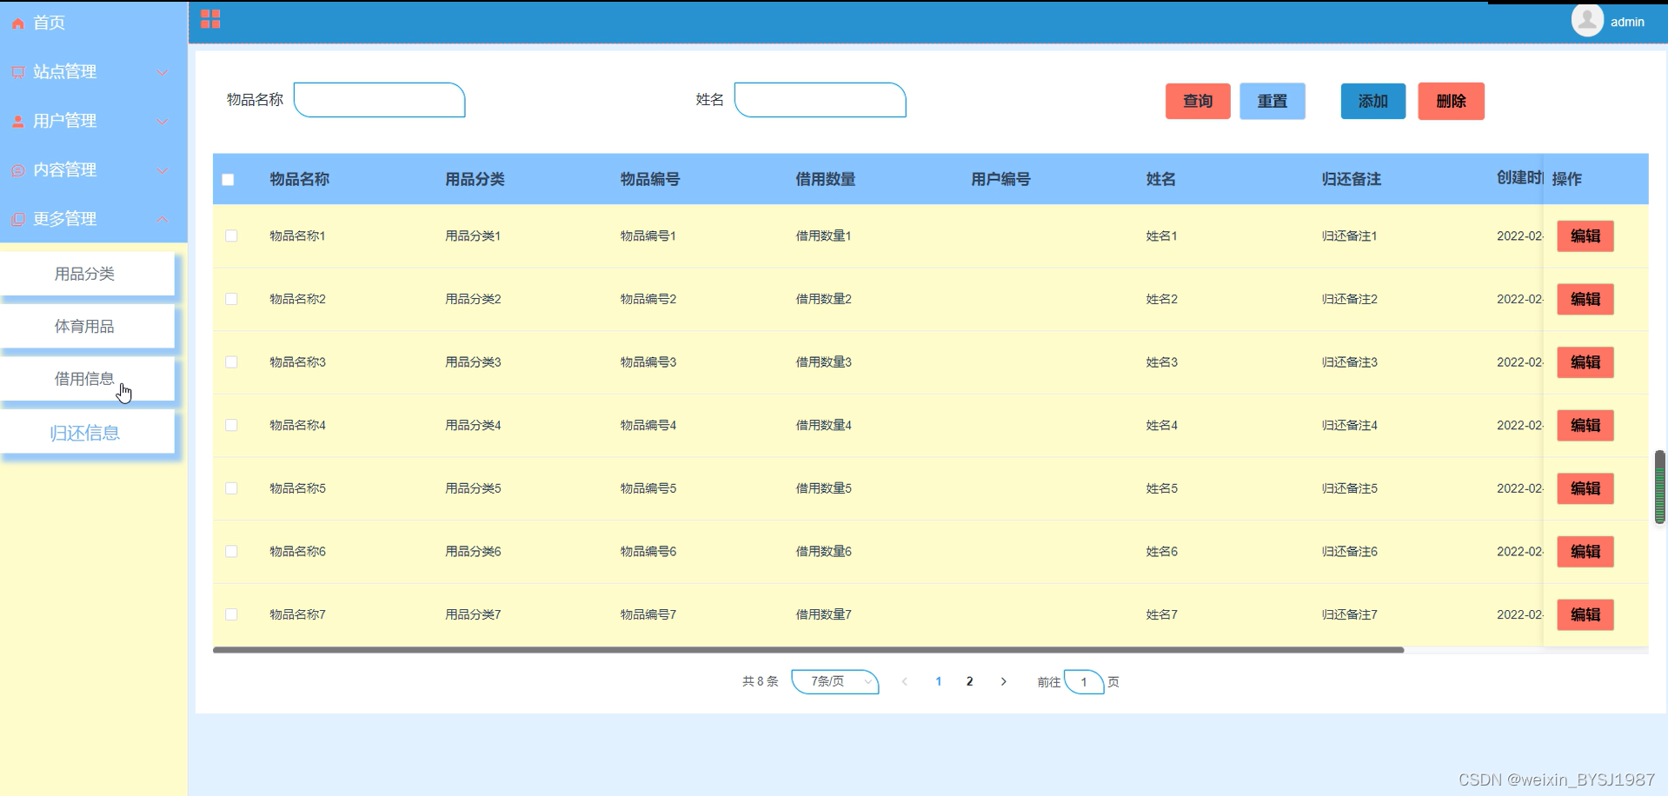Click the 借用数量 column header
The width and height of the screenshot is (1668, 796).
(826, 179)
